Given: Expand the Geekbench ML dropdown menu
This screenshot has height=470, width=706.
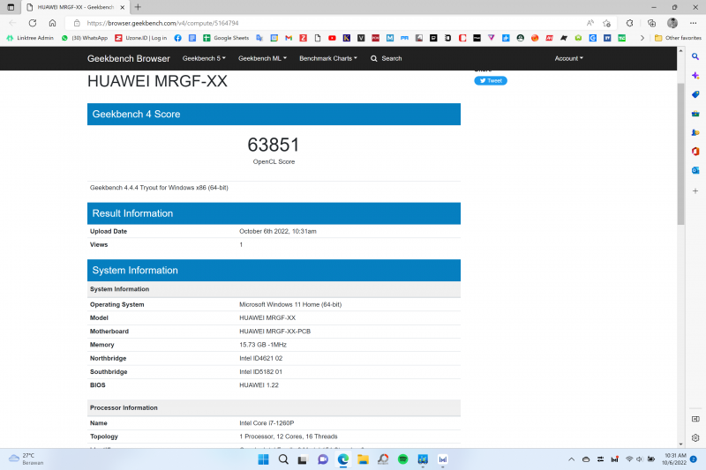Looking at the screenshot, I should [262, 58].
